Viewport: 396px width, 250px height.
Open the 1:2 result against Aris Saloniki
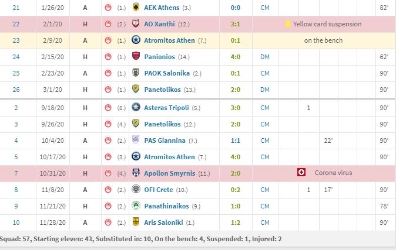(x=236, y=222)
